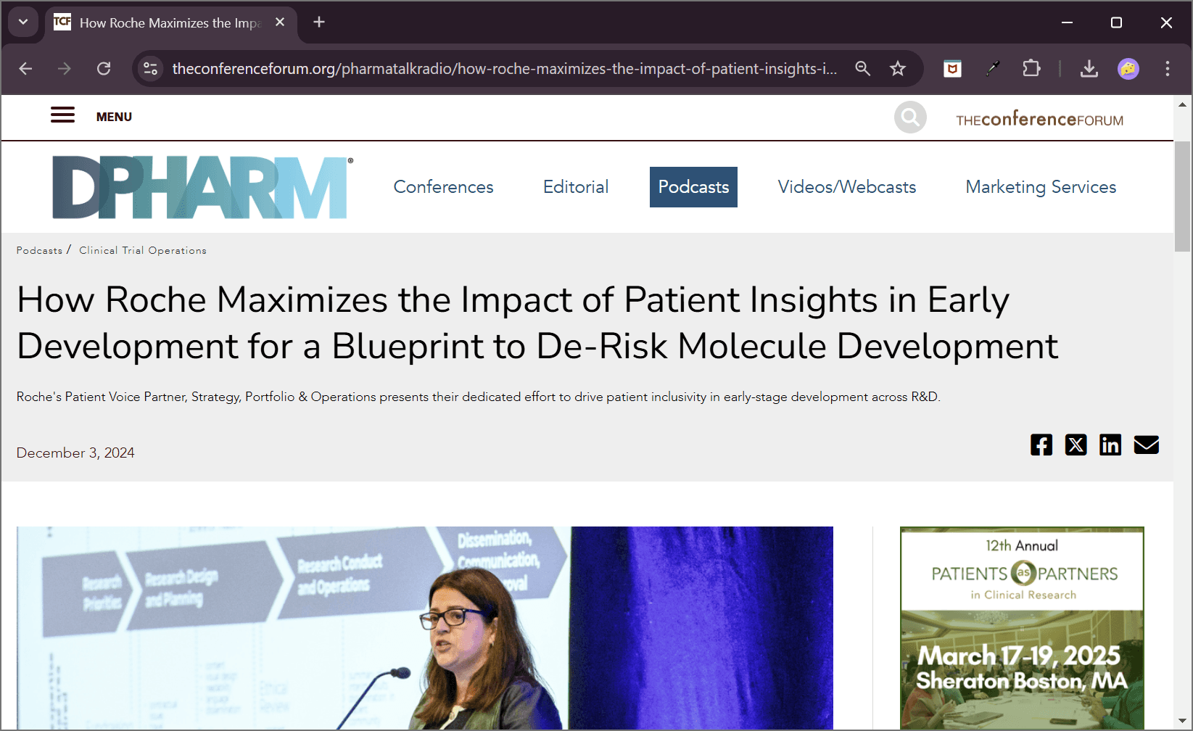Screen dimensions: 1193x731
Task: Click the address bar URL field
Action: (x=505, y=69)
